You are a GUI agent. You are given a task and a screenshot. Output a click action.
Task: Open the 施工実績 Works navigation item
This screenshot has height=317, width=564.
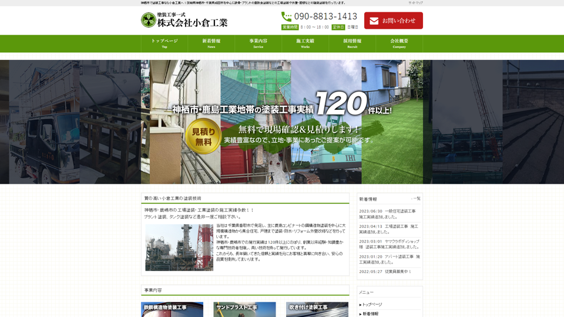click(x=305, y=43)
